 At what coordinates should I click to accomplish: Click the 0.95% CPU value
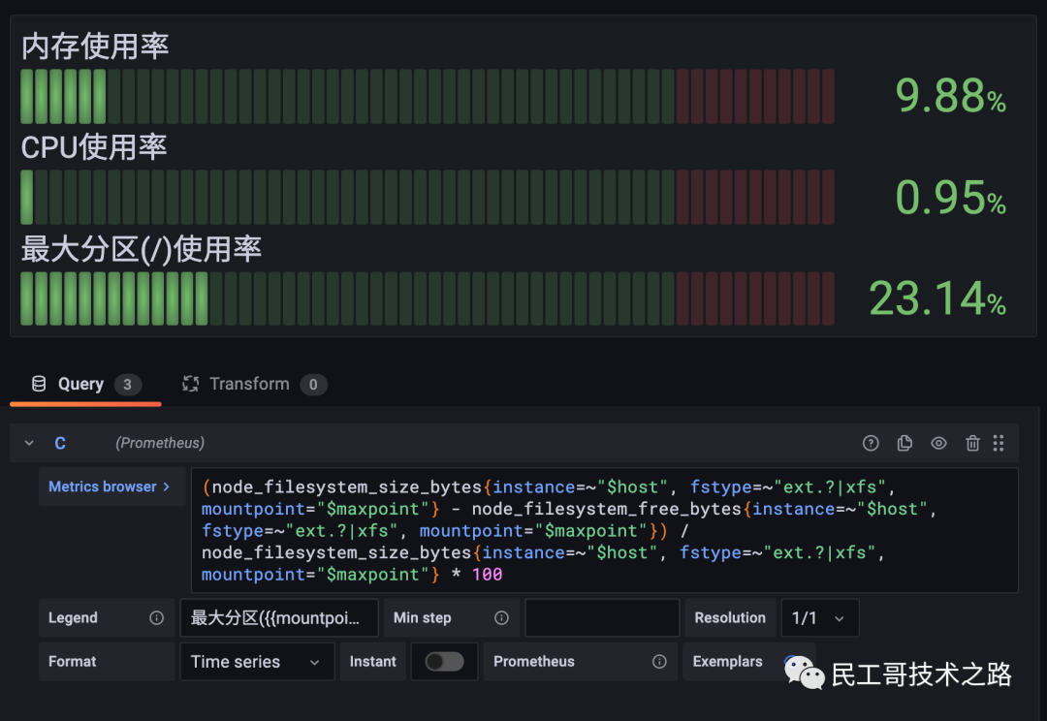click(x=950, y=198)
